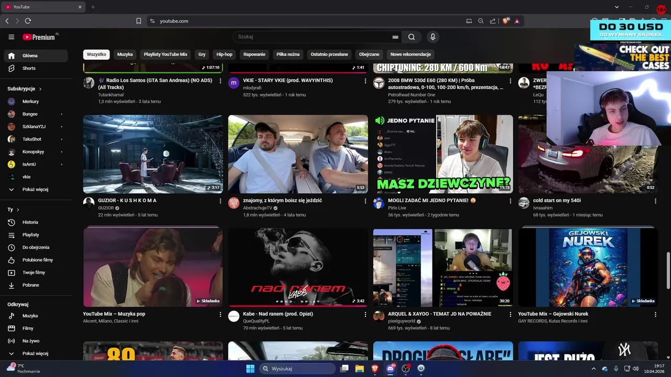The image size is (671, 377).
Task: Click AbstrachujeTV channel avatar
Action: coord(234,203)
